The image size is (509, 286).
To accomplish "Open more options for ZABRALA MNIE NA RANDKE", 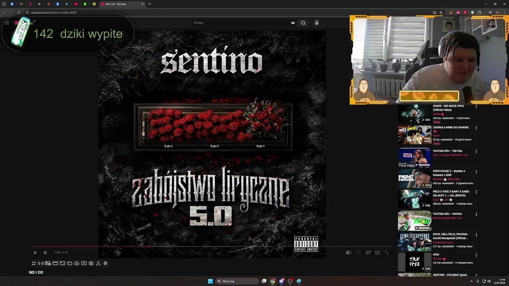I will (476, 128).
